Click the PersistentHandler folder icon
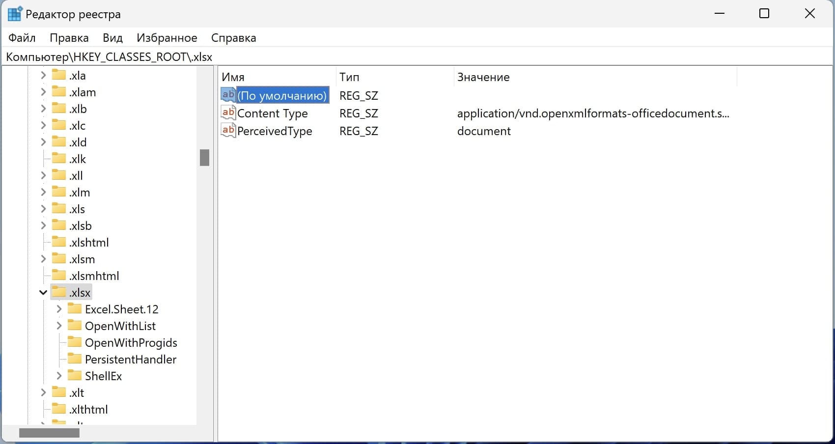835x444 pixels. tap(75, 359)
